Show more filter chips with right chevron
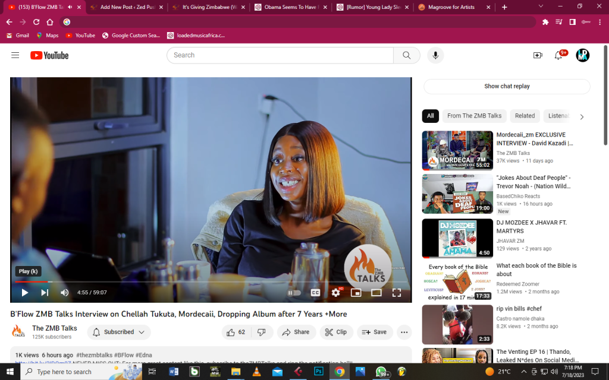The width and height of the screenshot is (609, 380). (582, 117)
